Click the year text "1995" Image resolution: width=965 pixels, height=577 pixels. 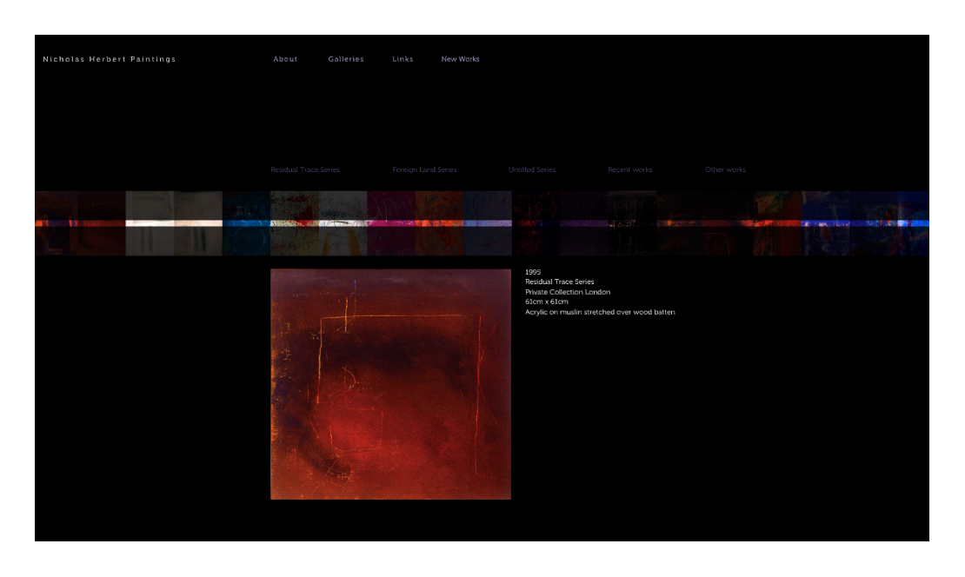tap(533, 272)
